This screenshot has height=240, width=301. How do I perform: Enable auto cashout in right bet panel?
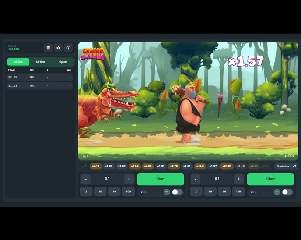click(287, 192)
